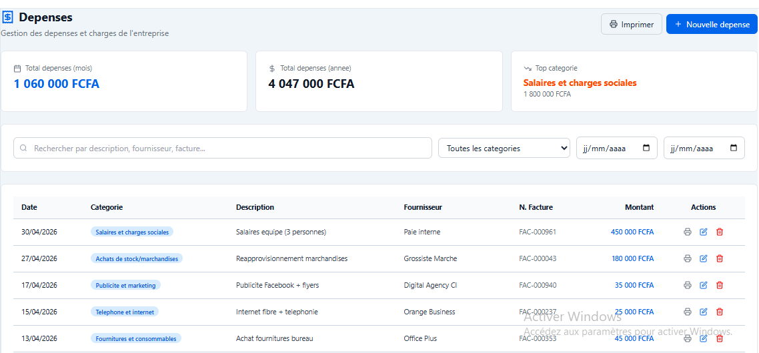759x353 pixels.
Task: Delete the Reapprovisionnement marchandises expense
Action: [x=720, y=258]
